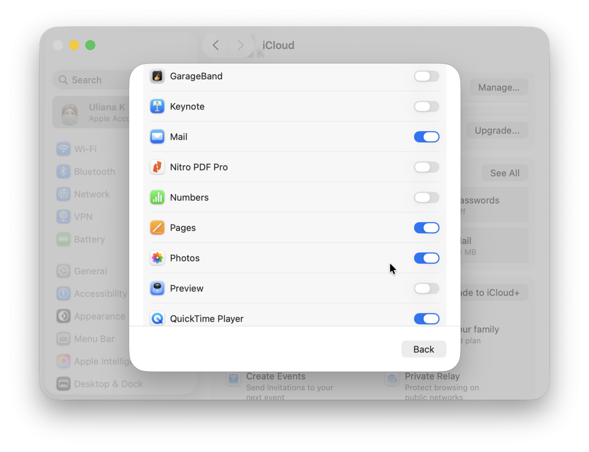This screenshot has width=589, height=452.
Task: Click the Nitro PDF Pro icon
Action: click(157, 167)
